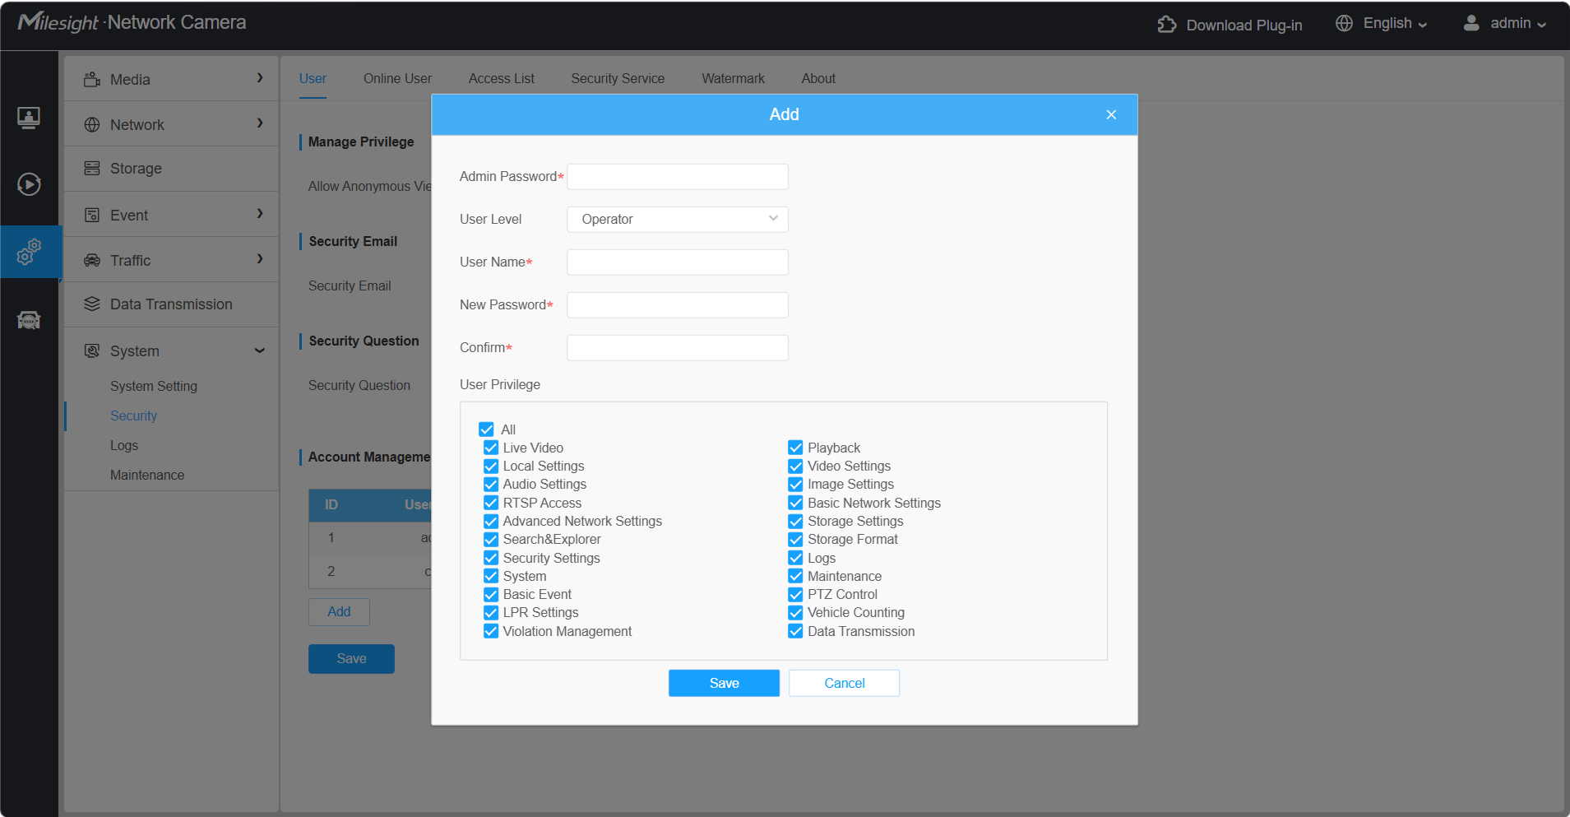Click the Traffic car icon
Screen dimensions: 1570x817
coord(92,260)
